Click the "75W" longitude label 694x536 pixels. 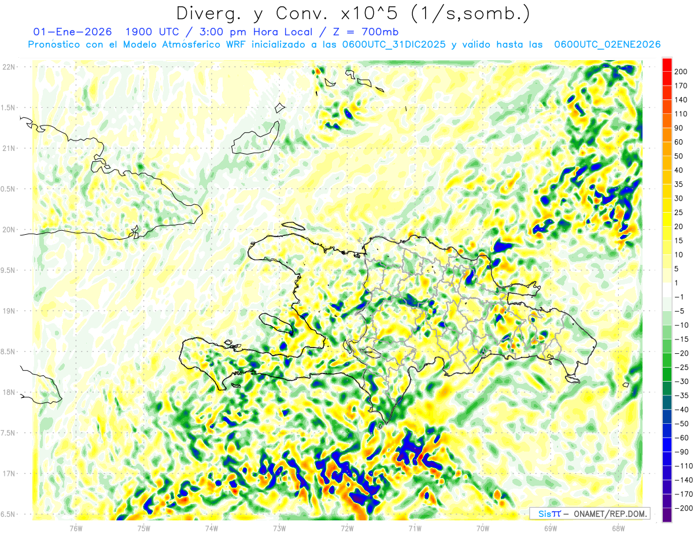pyautogui.click(x=143, y=528)
